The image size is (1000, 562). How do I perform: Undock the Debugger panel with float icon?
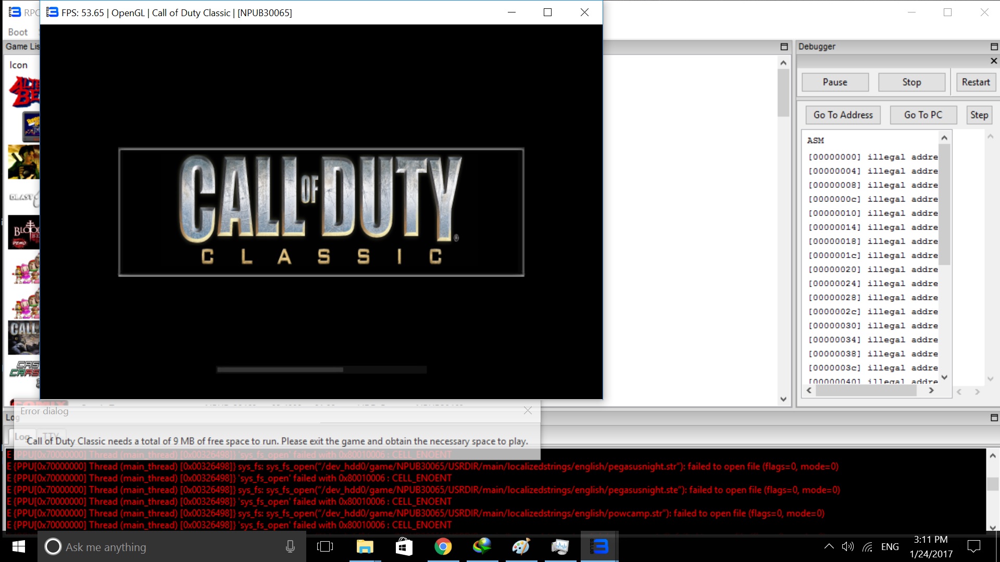994,47
